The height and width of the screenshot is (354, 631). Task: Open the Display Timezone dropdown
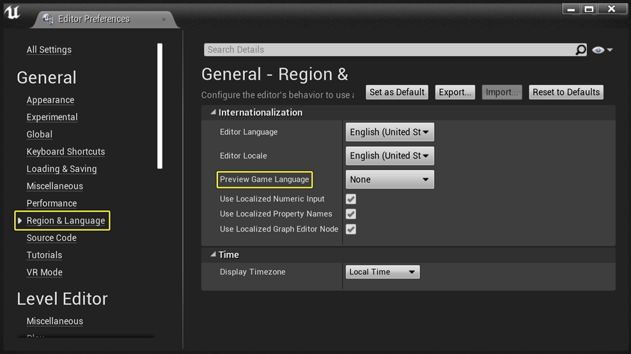[x=382, y=272]
